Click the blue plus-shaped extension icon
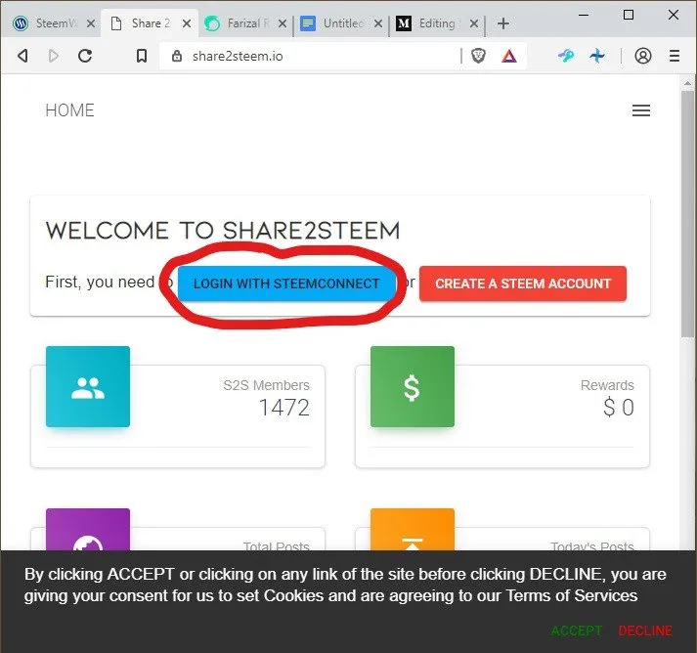Image resolution: width=697 pixels, height=653 pixels. coord(597,56)
